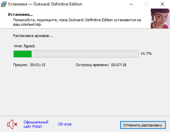
Task: Click the 14.7% progress percentage
Action: pyautogui.click(x=146, y=53)
